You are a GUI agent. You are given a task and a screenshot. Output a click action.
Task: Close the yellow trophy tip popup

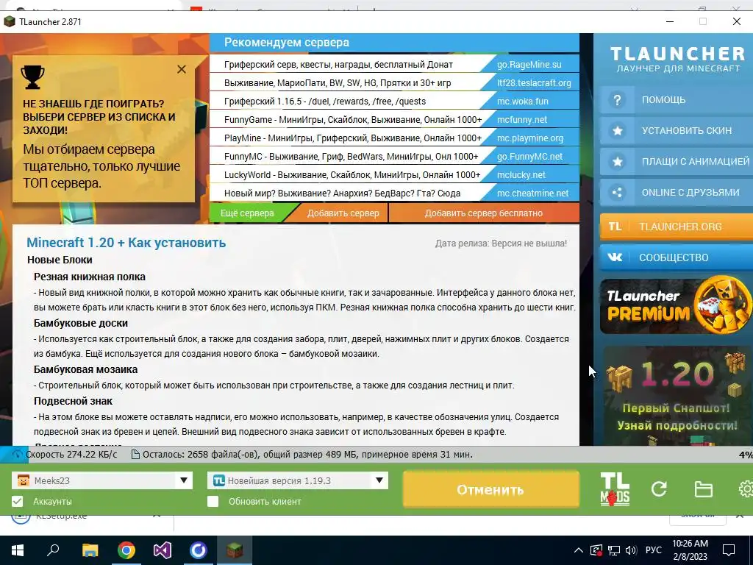pos(182,69)
